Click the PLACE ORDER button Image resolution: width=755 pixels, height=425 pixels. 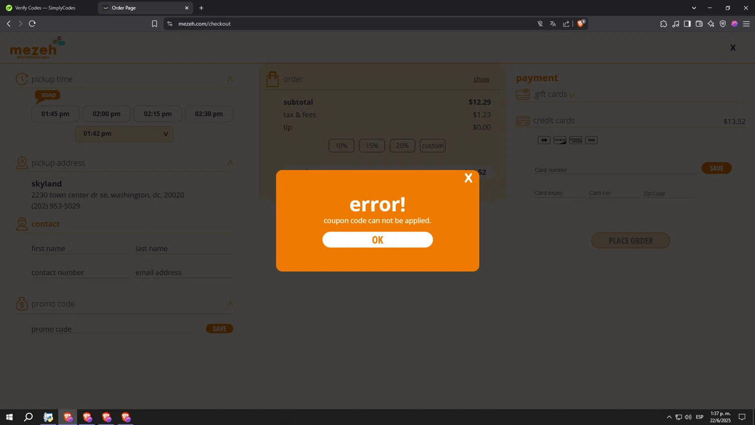(x=631, y=241)
